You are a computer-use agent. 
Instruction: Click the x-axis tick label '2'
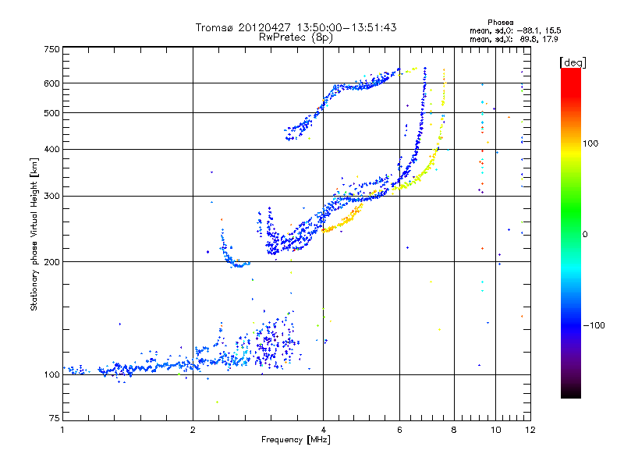[x=193, y=430]
